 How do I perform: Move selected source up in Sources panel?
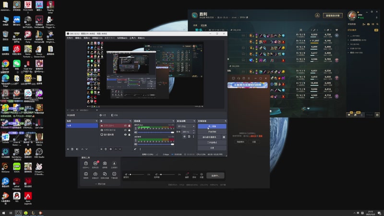(x=116, y=149)
